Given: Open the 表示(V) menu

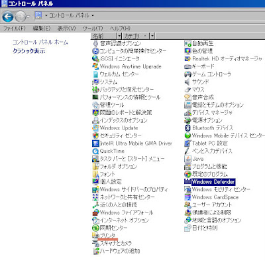Looking at the screenshot, I should [x=66, y=29].
